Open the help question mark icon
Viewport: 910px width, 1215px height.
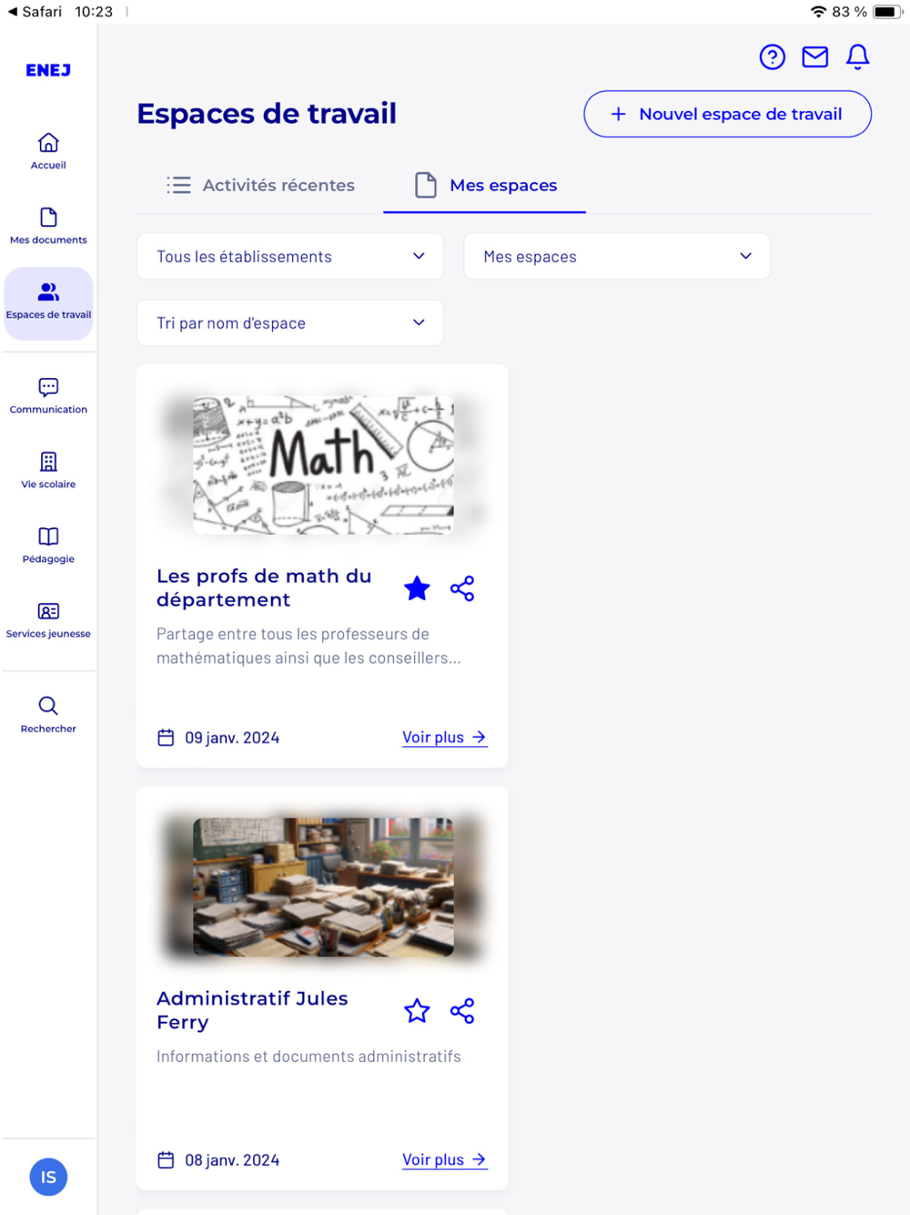click(x=772, y=57)
